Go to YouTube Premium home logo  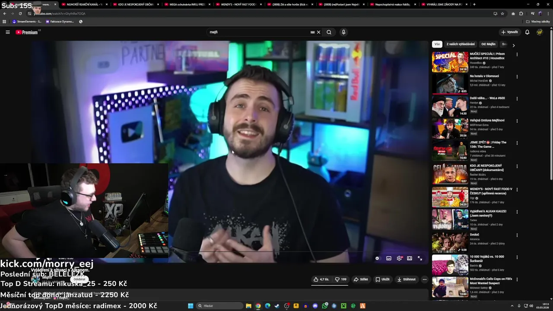(27, 32)
